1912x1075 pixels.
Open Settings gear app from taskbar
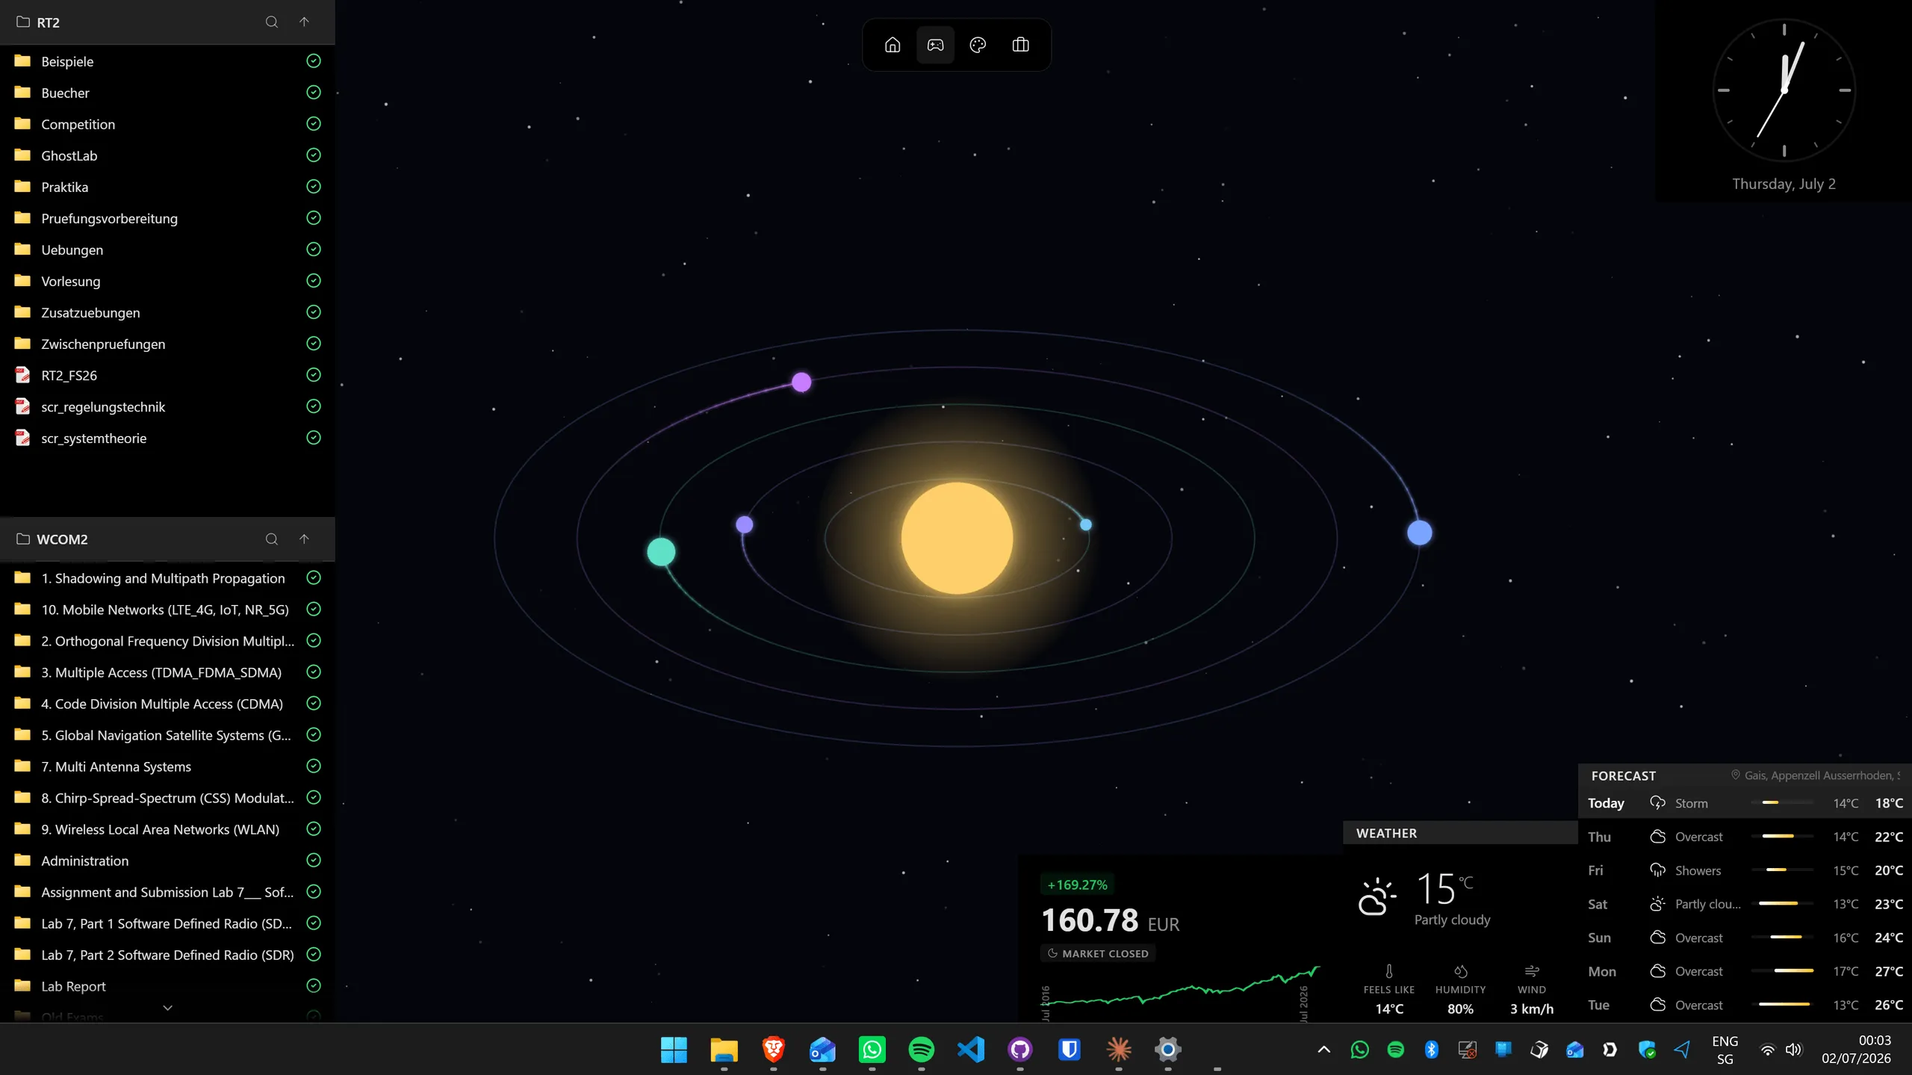(1167, 1050)
